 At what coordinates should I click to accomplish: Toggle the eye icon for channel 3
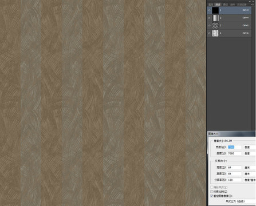pyautogui.click(x=209, y=26)
